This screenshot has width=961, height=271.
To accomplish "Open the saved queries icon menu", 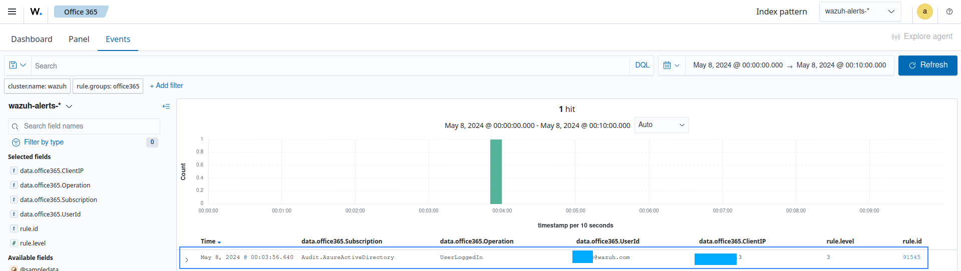I will (18, 65).
